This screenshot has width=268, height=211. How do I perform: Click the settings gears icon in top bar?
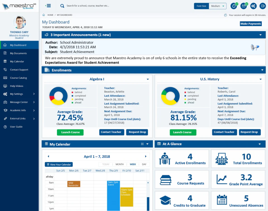253,6
